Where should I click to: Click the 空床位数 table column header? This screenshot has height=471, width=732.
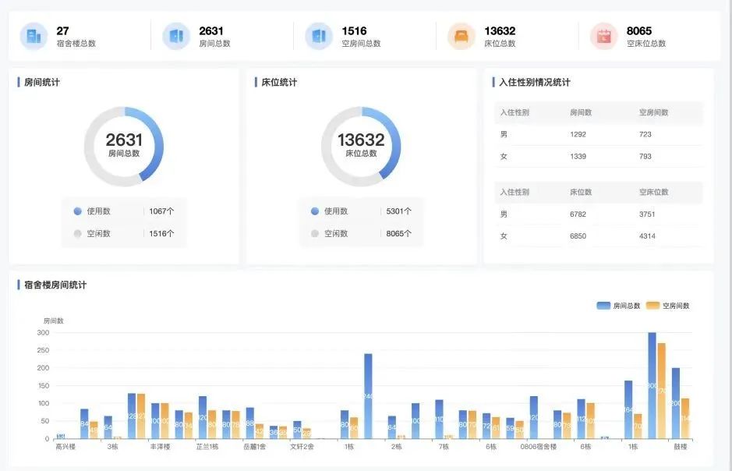(x=652, y=192)
